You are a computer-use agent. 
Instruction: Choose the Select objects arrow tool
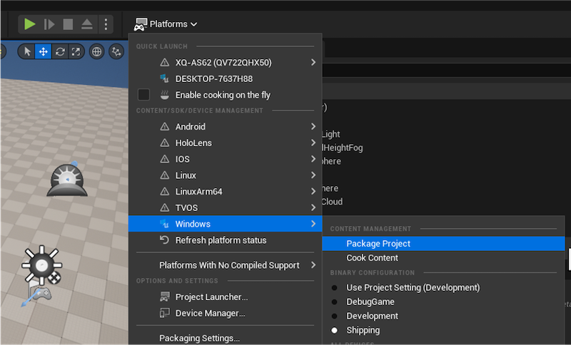(27, 51)
